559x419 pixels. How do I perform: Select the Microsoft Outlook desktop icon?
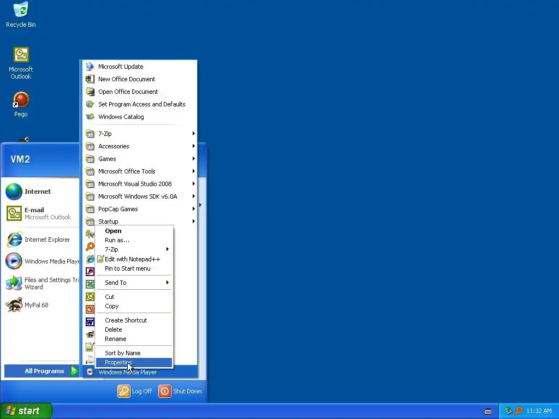pos(21,63)
